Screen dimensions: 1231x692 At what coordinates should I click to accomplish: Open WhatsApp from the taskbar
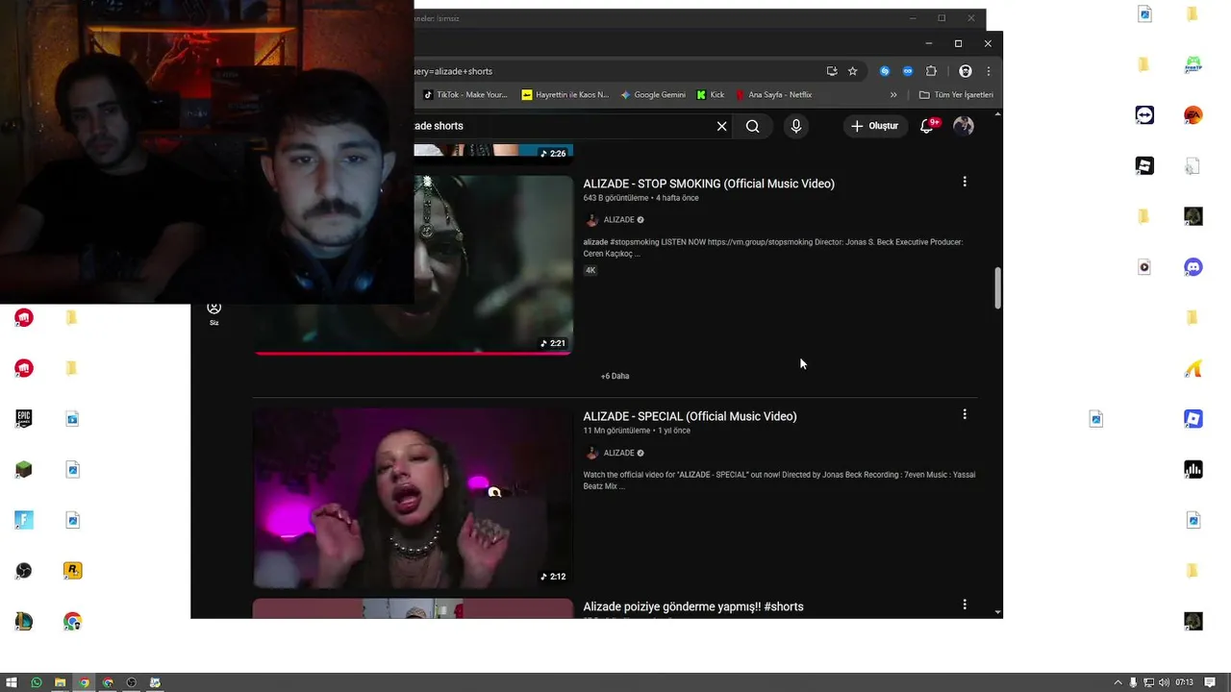pyautogui.click(x=37, y=682)
